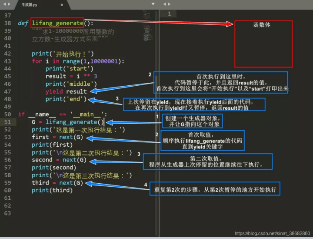The width and height of the screenshot is (313, 239).
Task: Click gutter line number 44
Action: click(7, 69)
